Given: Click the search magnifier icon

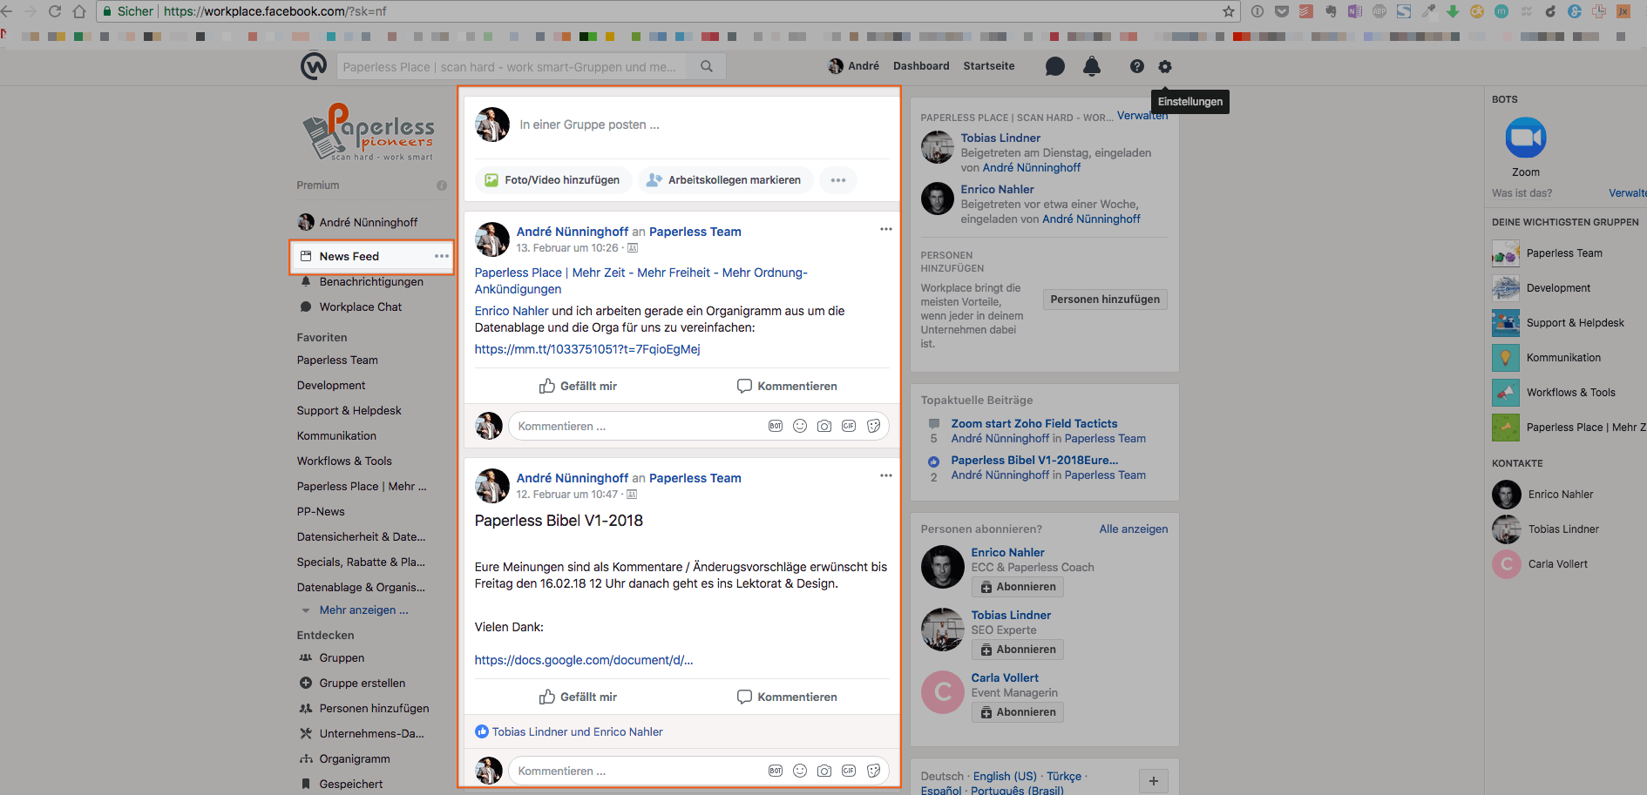Looking at the screenshot, I should pos(707,66).
